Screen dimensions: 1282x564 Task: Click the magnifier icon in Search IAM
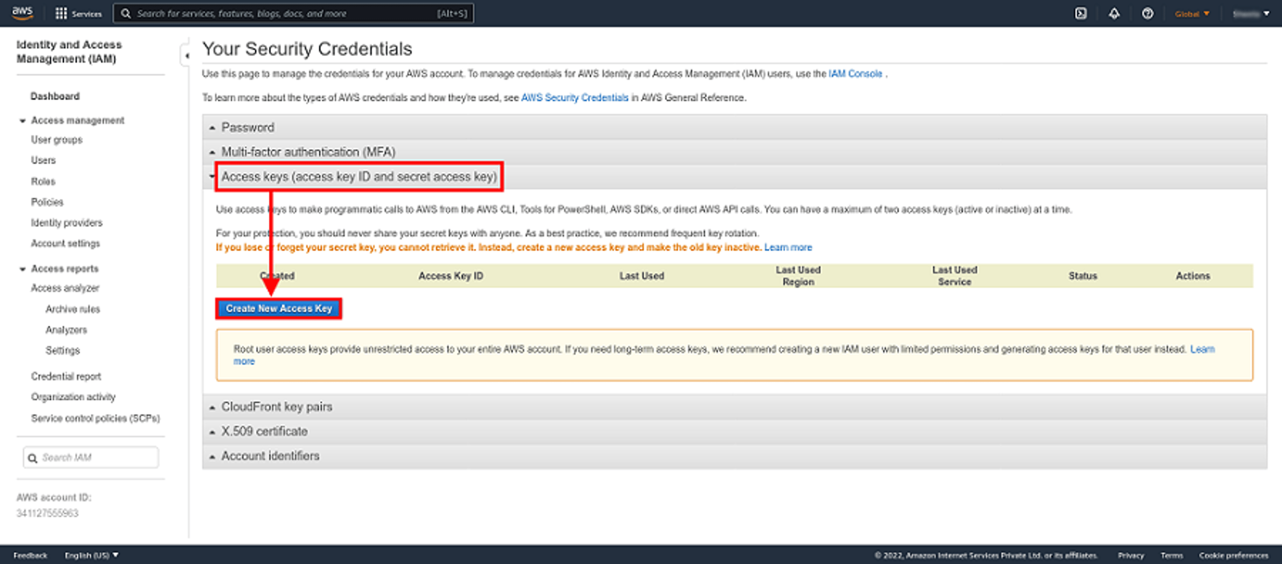click(x=32, y=458)
